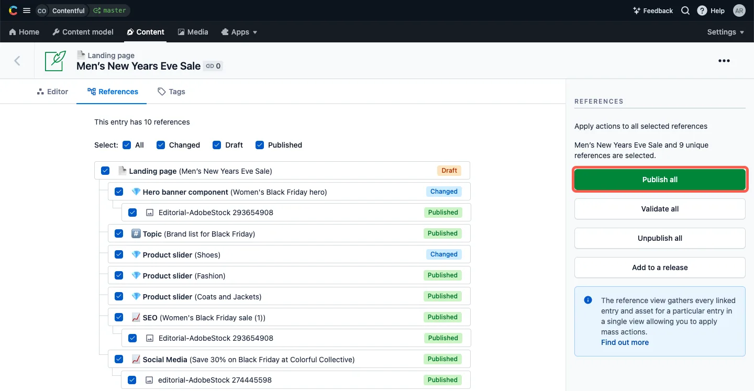Uncheck the Social Media row checkbox
Viewport: 754px width, 391px height.
pyautogui.click(x=119, y=359)
